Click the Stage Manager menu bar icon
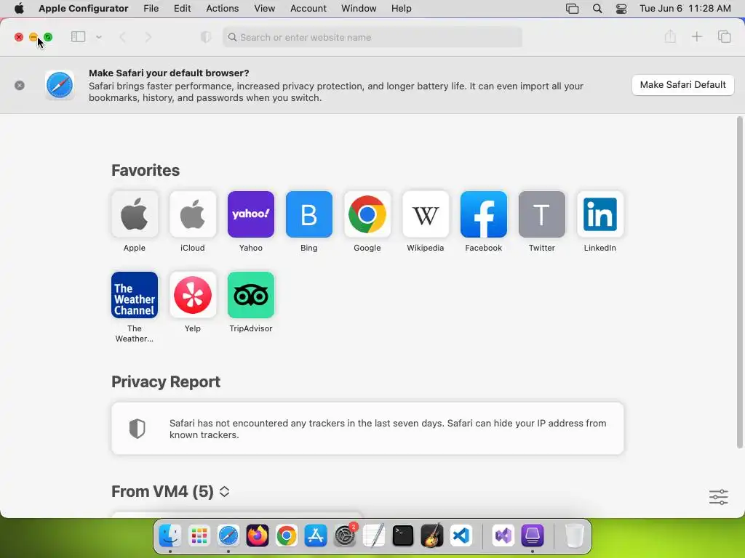The image size is (745, 558). coord(572,9)
